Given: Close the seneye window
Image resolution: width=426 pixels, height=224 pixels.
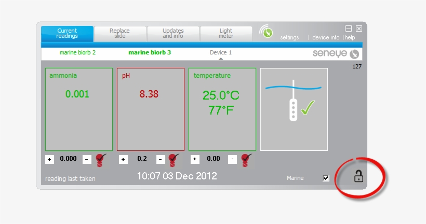Looking at the screenshot, I should pyautogui.click(x=359, y=29).
